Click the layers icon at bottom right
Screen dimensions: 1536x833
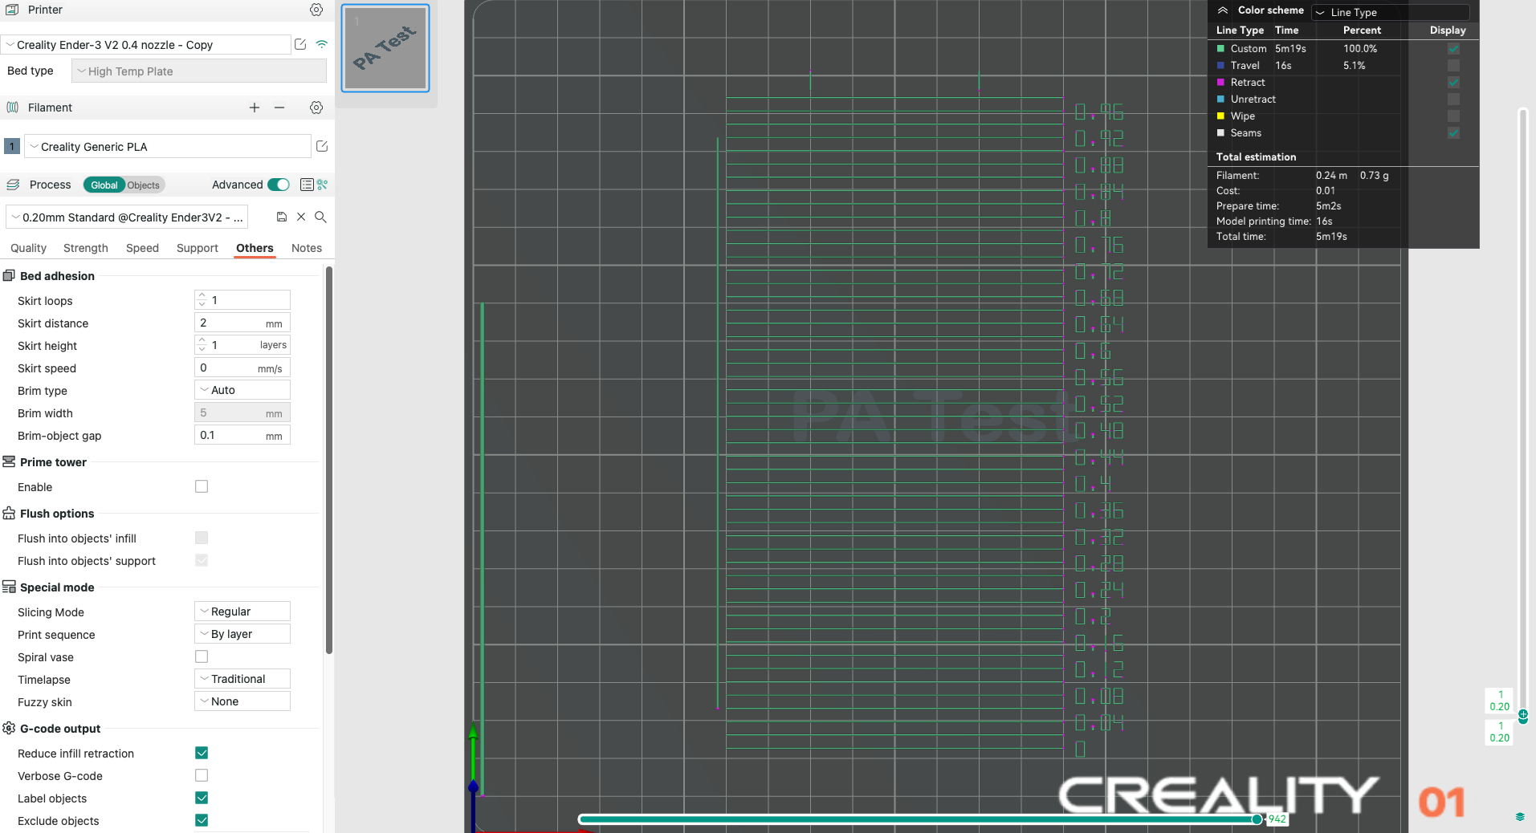(1520, 817)
